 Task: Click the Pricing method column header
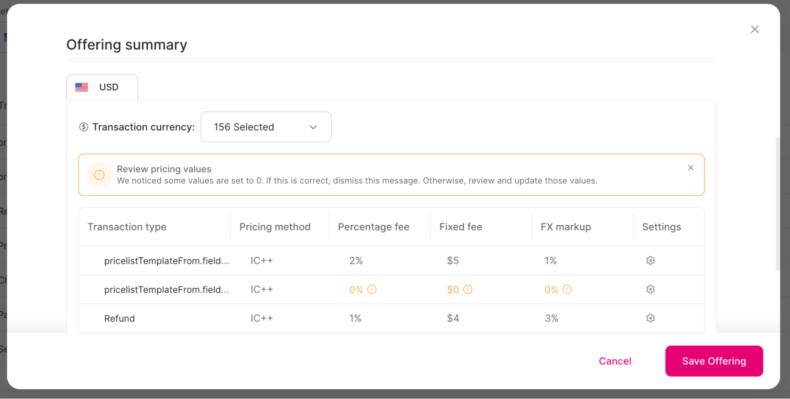click(275, 227)
